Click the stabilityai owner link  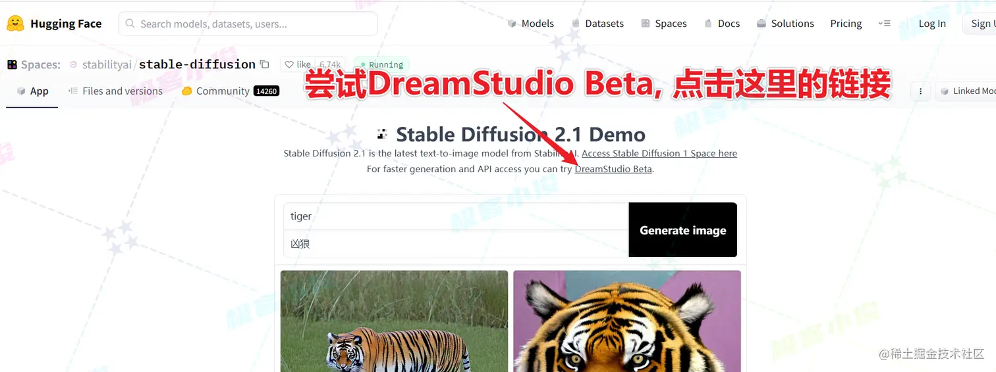pos(107,64)
